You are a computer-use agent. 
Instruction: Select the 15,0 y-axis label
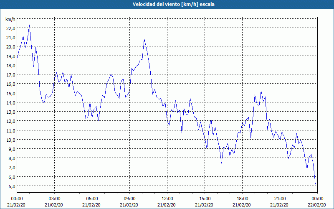[x=11, y=93]
